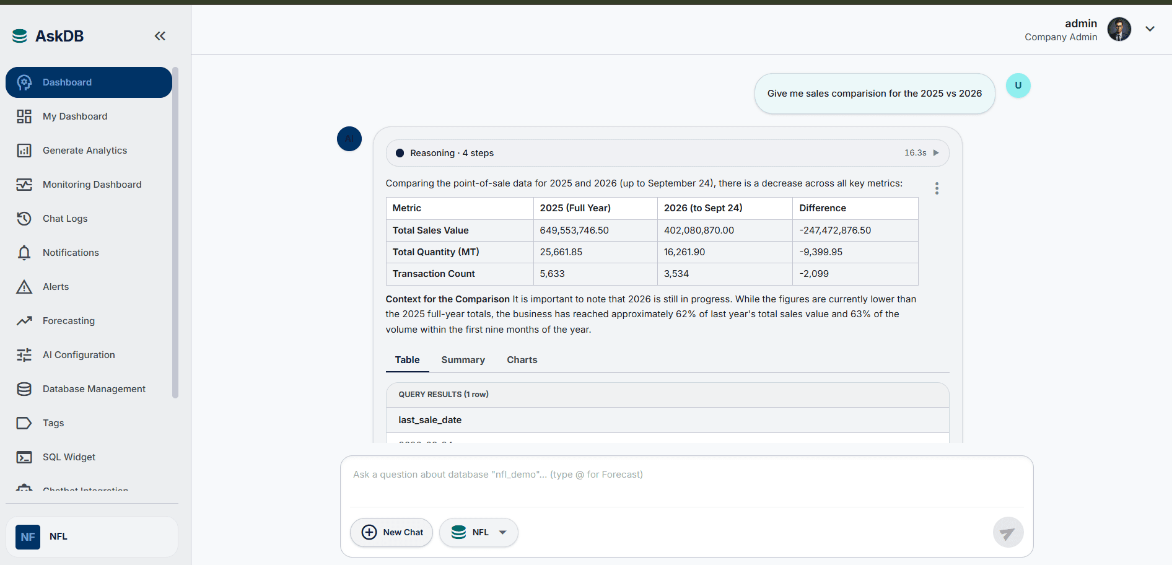Click the AskDB logo icon
The image size is (1172, 565).
[20, 36]
